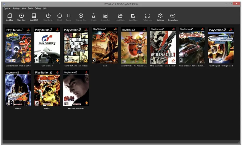This screenshot has height=146, width=243.
Task: Select the Jak and Daxter Precursor Legacy cover
Action: (134, 46)
